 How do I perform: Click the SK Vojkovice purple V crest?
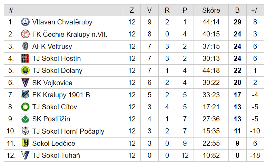pos(25,83)
